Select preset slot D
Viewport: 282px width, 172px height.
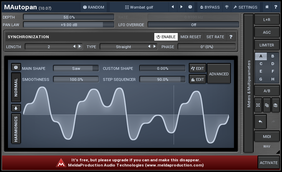pos(273,64)
